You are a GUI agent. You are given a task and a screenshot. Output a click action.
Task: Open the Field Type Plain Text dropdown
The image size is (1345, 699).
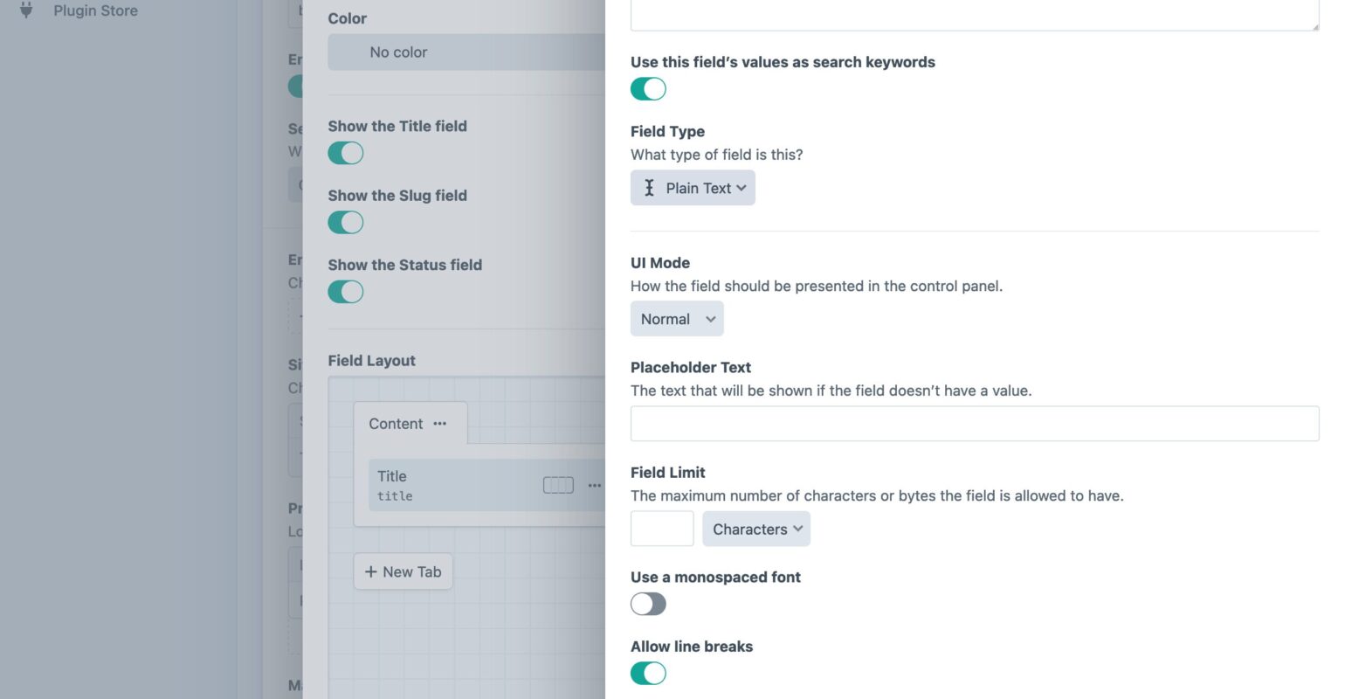(693, 188)
